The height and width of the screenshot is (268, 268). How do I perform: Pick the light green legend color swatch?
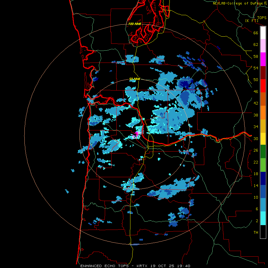tap(263, 165)
